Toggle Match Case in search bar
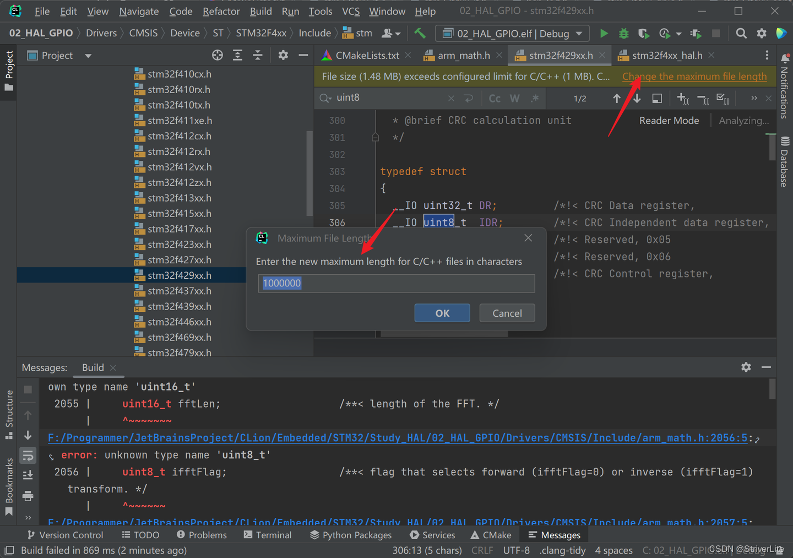Image resolution: width=793 pixels, height=558 pixels. coord(495,98)
